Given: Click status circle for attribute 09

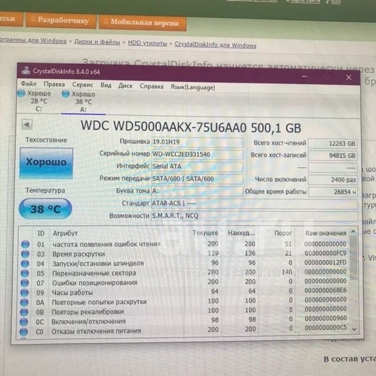Looking at the screenshot, I should tap(24, 292).
